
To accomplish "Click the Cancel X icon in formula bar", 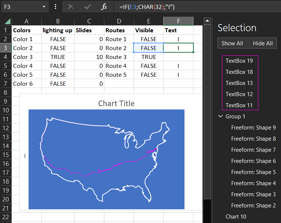I will tap(71, 7).
